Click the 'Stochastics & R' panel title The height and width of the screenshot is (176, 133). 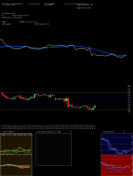point(109,132)
